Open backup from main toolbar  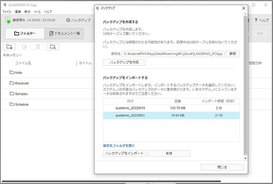[78, 20]
